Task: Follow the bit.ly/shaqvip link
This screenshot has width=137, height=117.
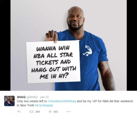Action: click(x=44, y=105)
